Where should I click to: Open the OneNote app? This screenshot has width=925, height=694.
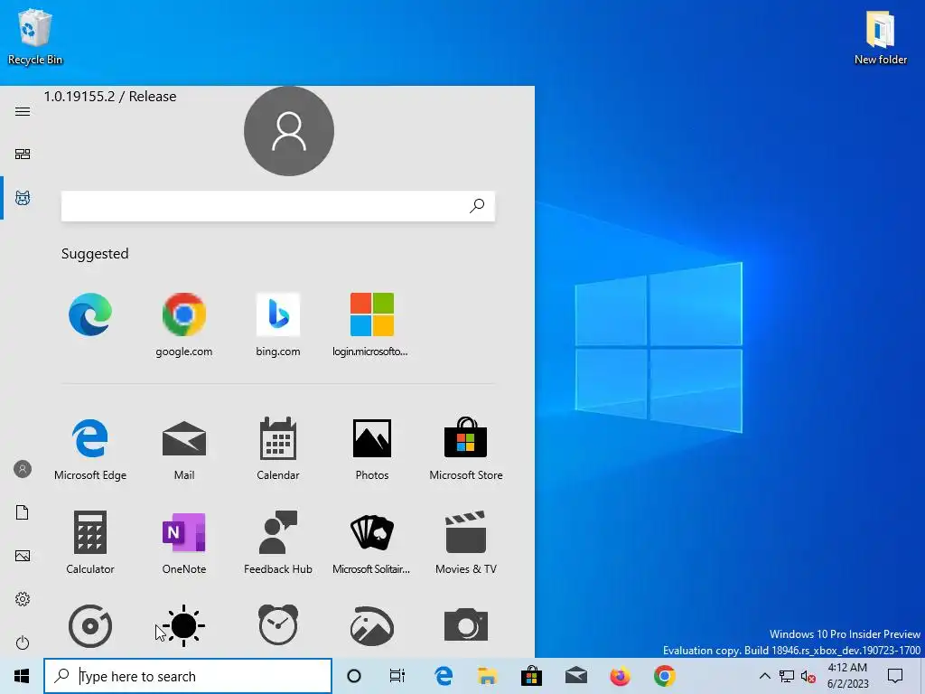click(184, 542)
